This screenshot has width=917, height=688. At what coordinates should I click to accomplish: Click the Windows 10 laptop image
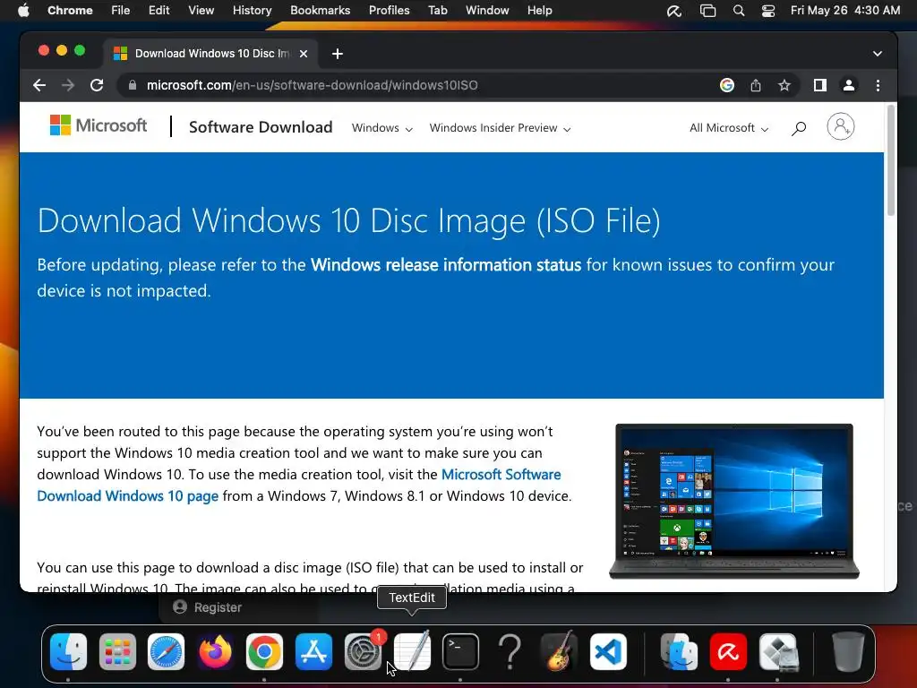click(x=734, y=502)
